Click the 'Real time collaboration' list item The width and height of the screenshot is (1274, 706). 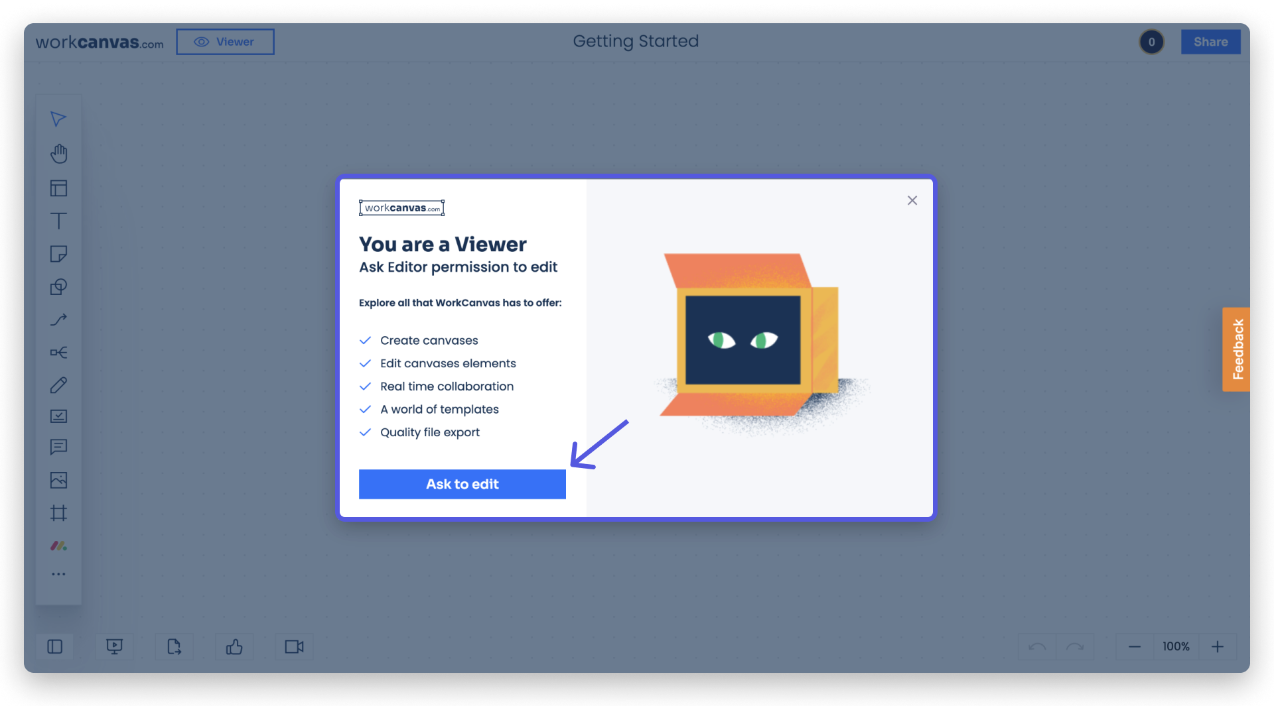447,386
